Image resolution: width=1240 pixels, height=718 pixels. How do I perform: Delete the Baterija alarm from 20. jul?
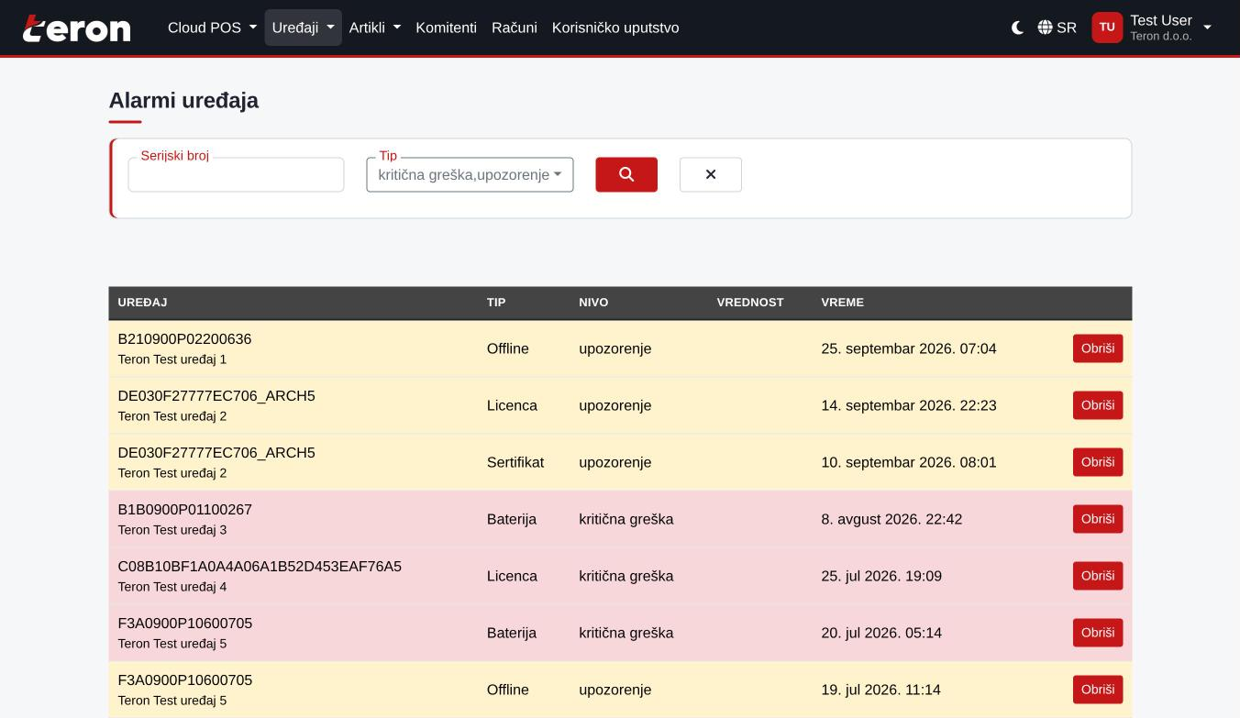pos(1098,633)
